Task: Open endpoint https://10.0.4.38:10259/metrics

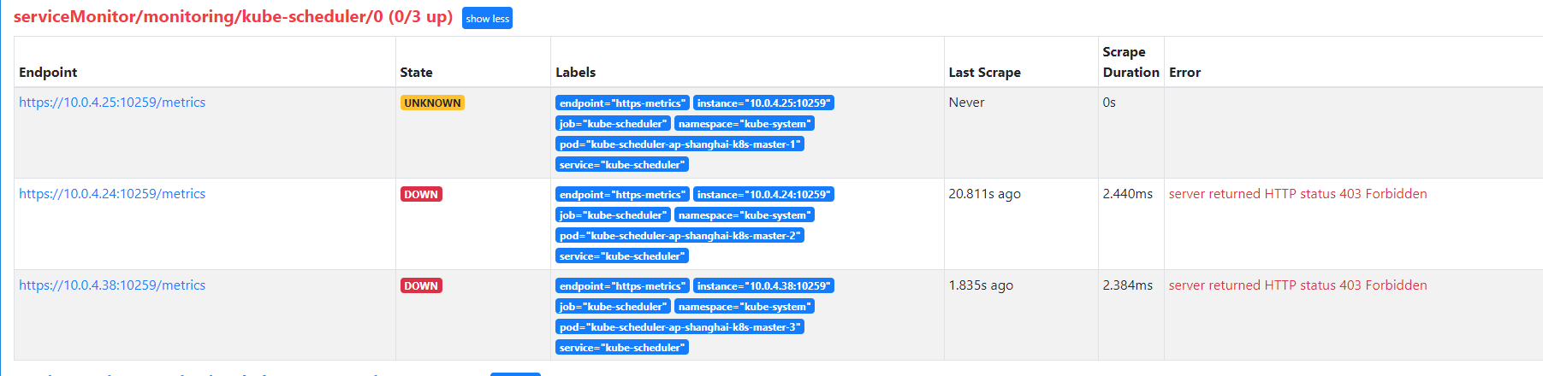Action: pos(112,285)
